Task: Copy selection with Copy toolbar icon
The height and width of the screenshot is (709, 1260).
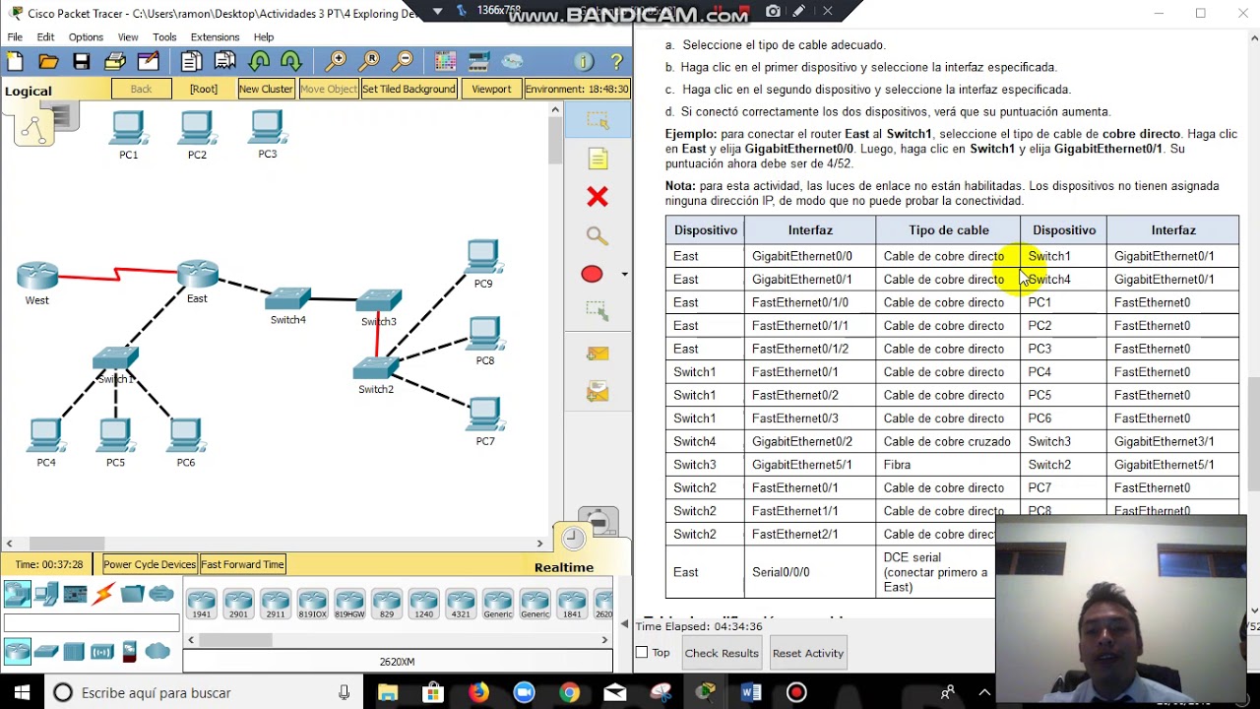Action: click(x=192, y=61)
